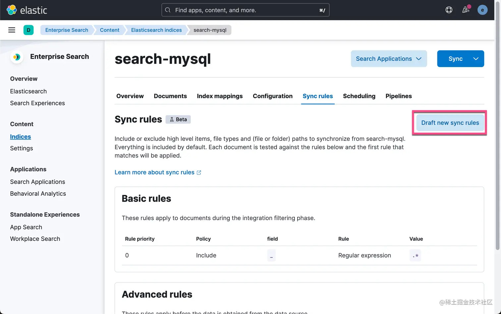The width and height of the screenshot is (501, 314).
Task: Open the user avatar menu
Action: pos(482,10)
